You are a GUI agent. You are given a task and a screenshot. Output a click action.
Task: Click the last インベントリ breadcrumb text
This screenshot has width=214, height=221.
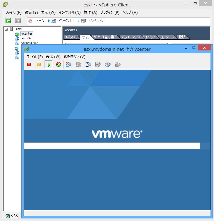point(96,21)
